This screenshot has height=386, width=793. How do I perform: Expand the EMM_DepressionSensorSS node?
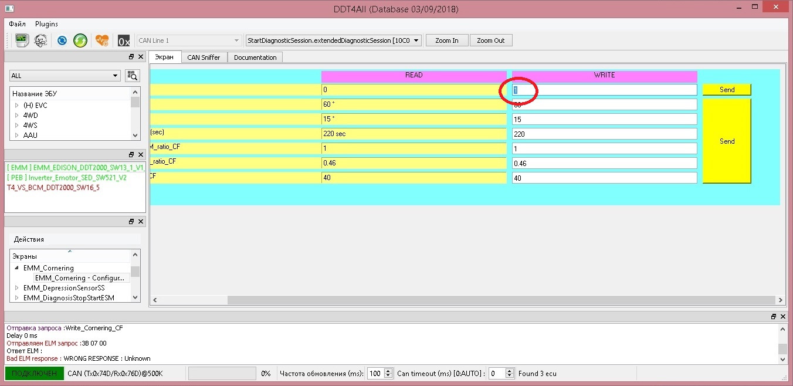point(17,288)
